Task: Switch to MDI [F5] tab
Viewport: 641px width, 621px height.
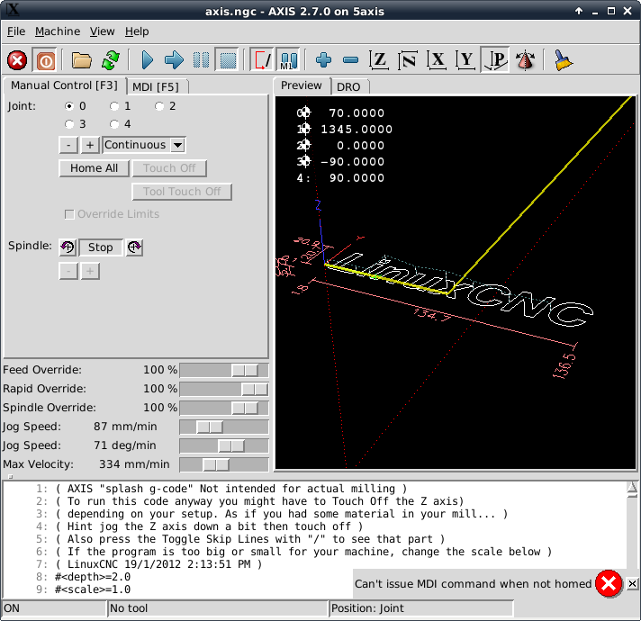Action: pyautogui.click(x=156, y=87)
